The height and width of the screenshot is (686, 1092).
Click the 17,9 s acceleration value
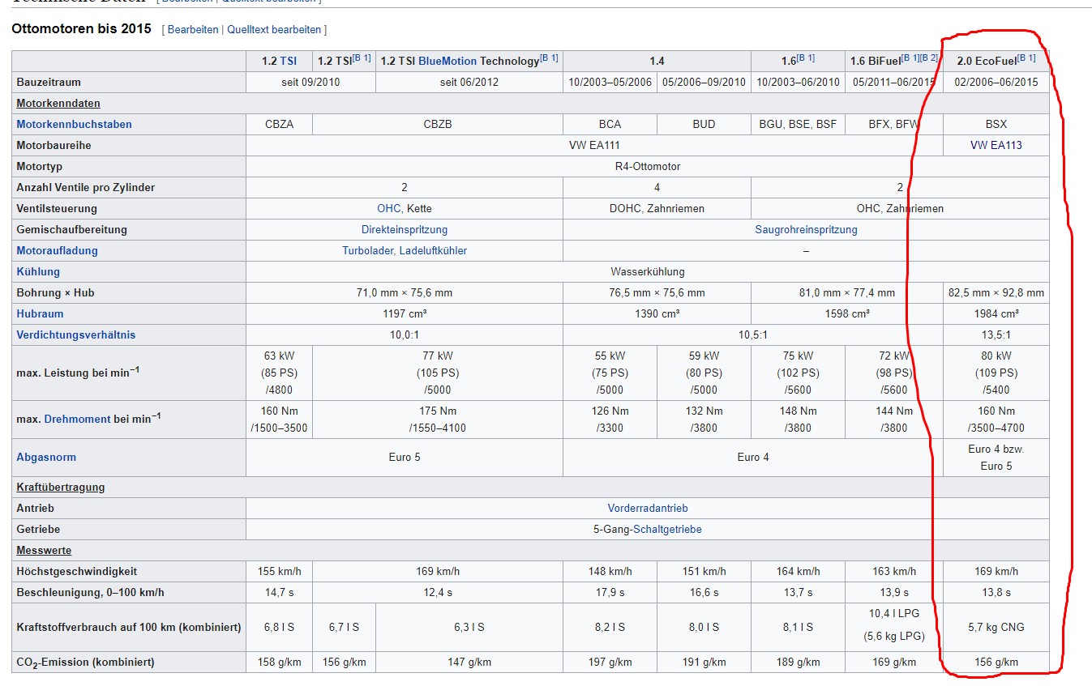point(610,592)
